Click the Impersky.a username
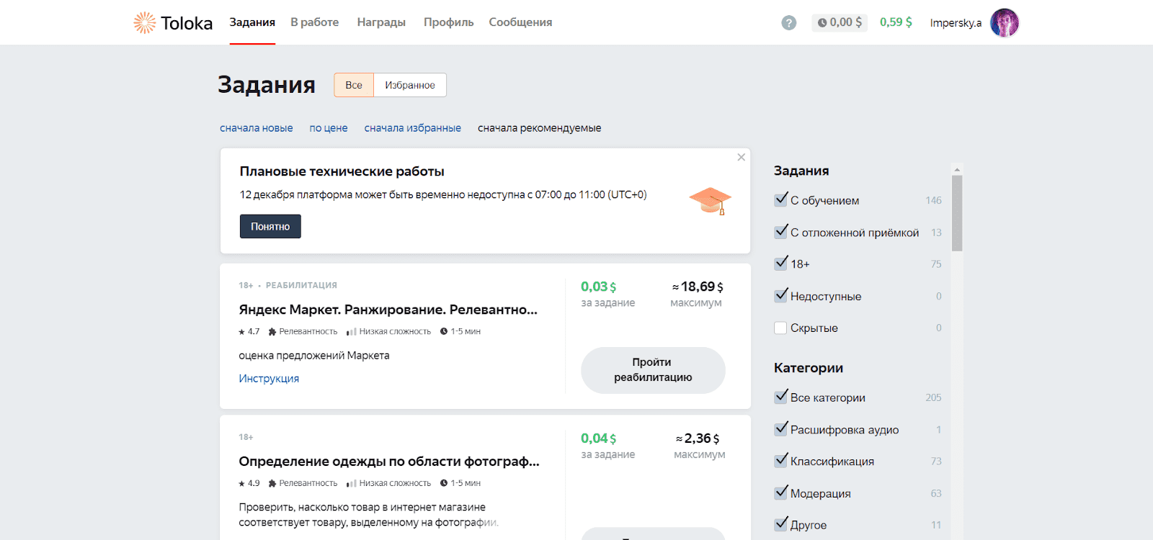 (956, 23)
